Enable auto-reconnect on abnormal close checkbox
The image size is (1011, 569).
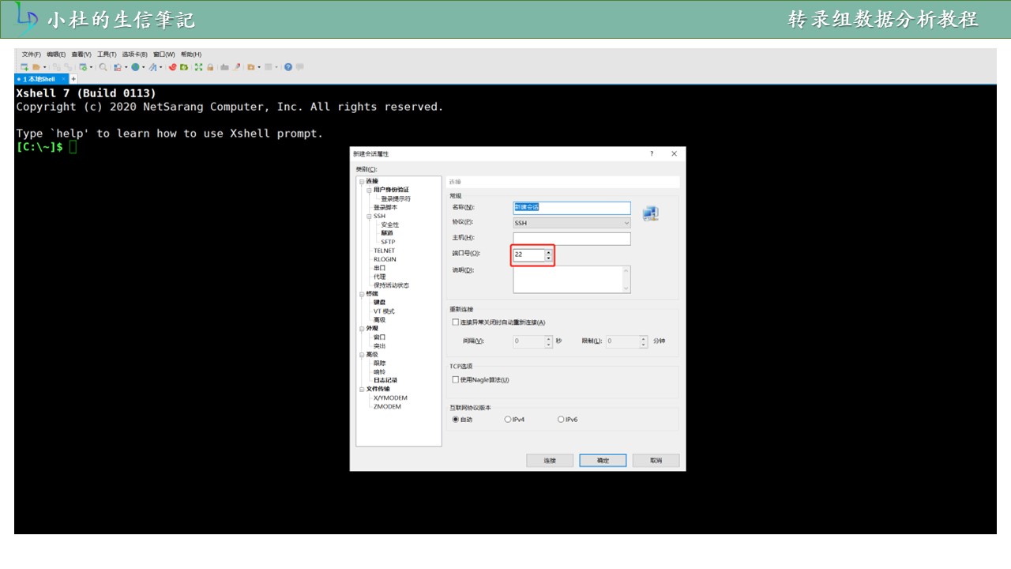[455, 322]
